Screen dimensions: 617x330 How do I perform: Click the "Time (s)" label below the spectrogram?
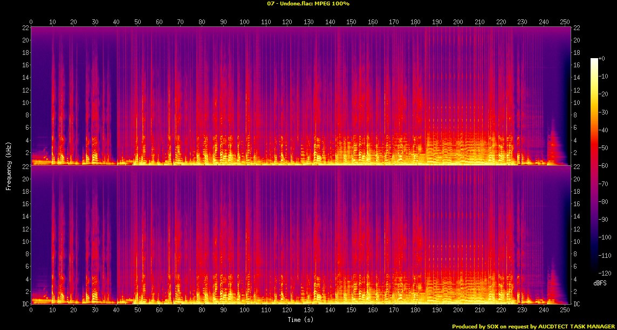coord(301,320)
